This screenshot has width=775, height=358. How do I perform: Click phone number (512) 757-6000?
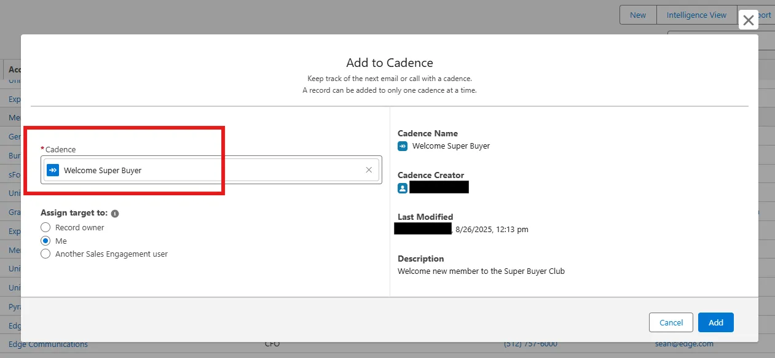point(530,344)
